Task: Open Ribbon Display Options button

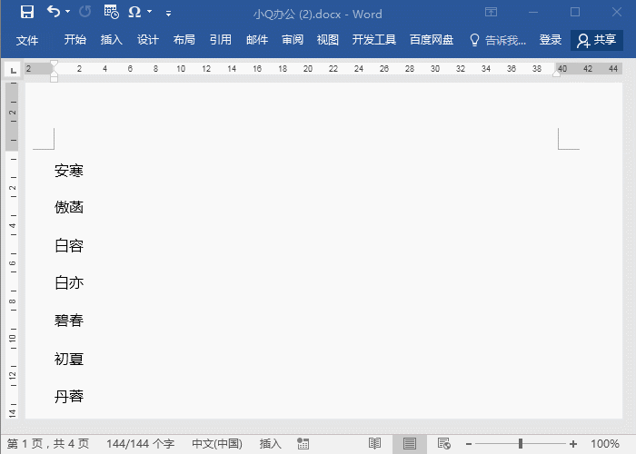Action: coord(491,12)
